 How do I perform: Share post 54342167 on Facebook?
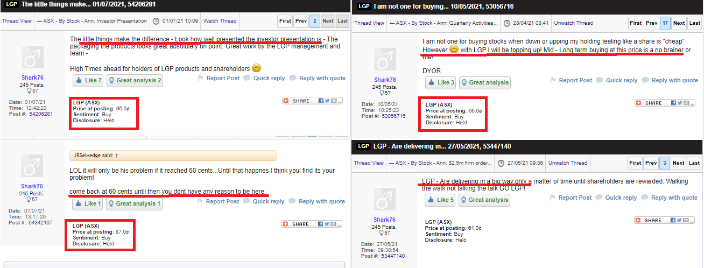click(321, 224)
